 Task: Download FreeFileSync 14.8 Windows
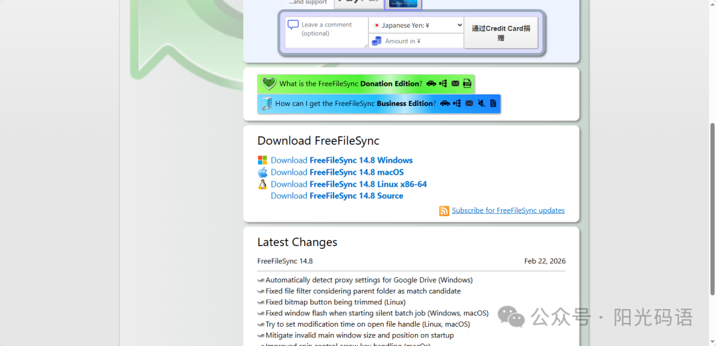[341, 160]
